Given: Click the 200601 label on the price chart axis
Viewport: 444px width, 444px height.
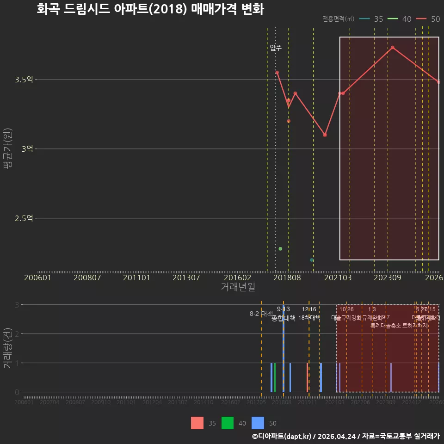Looking at the screenshot, I should pos(37,277).
